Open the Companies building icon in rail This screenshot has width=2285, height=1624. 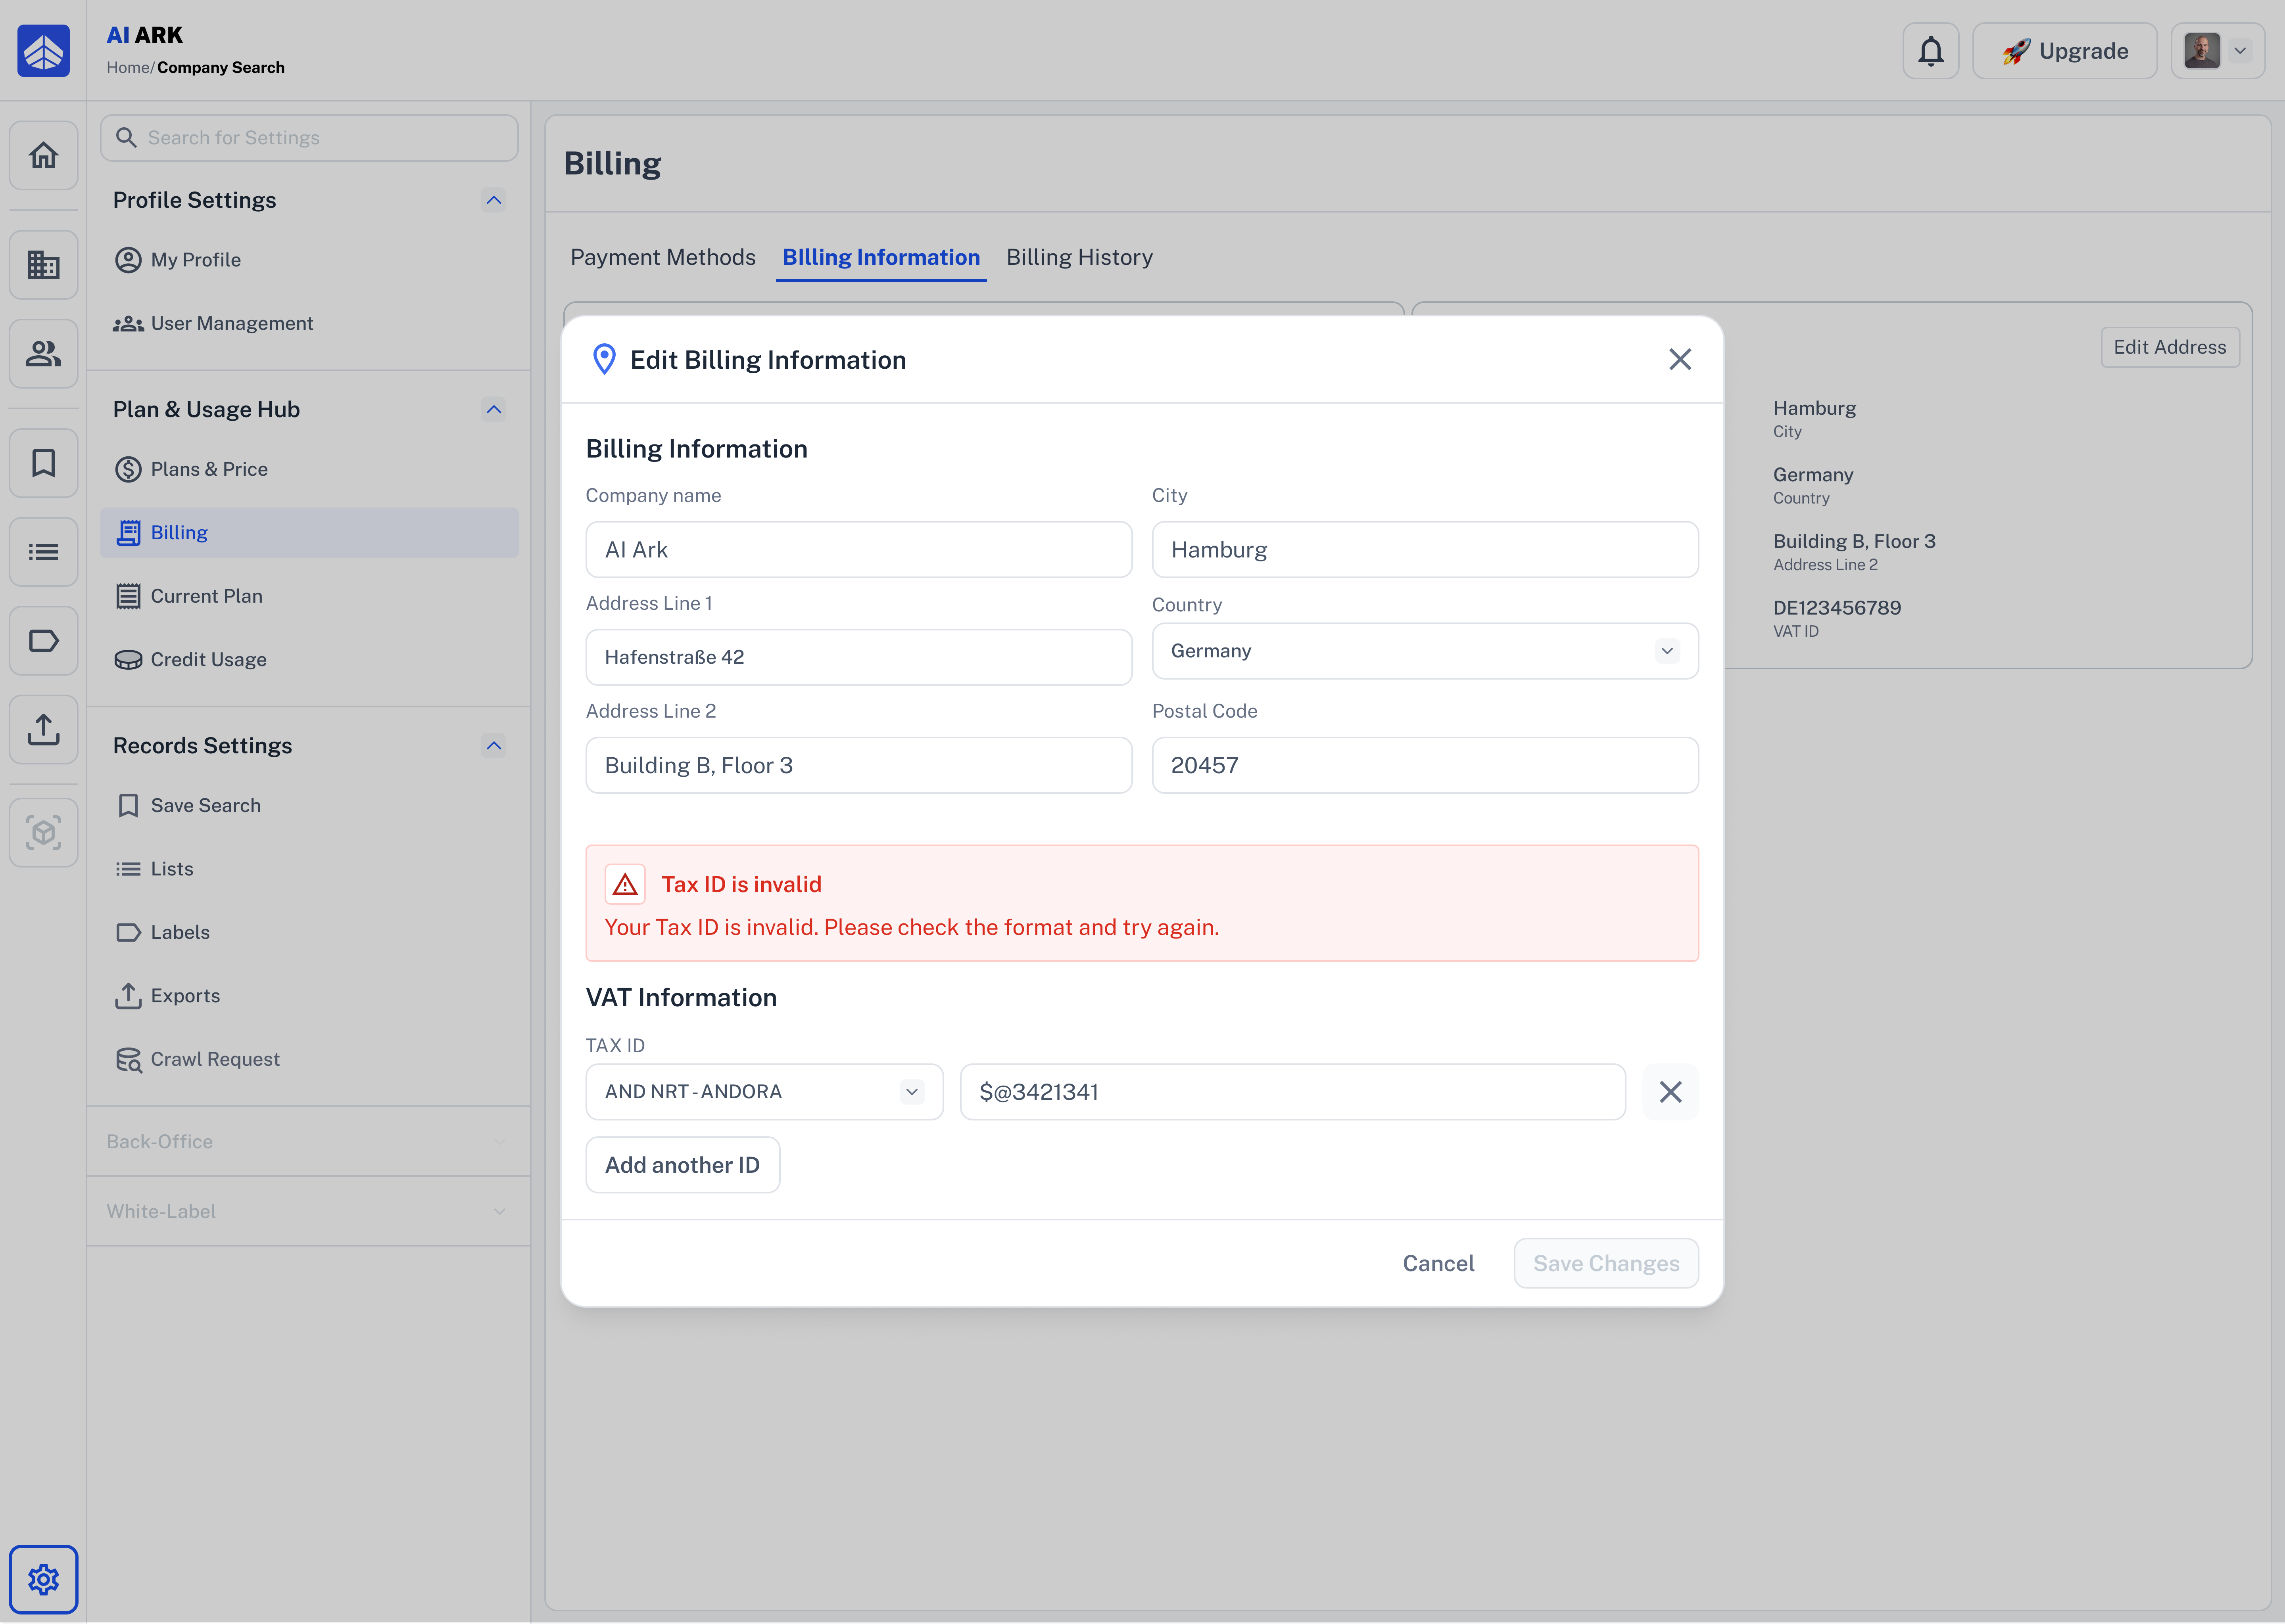[43, 265]
